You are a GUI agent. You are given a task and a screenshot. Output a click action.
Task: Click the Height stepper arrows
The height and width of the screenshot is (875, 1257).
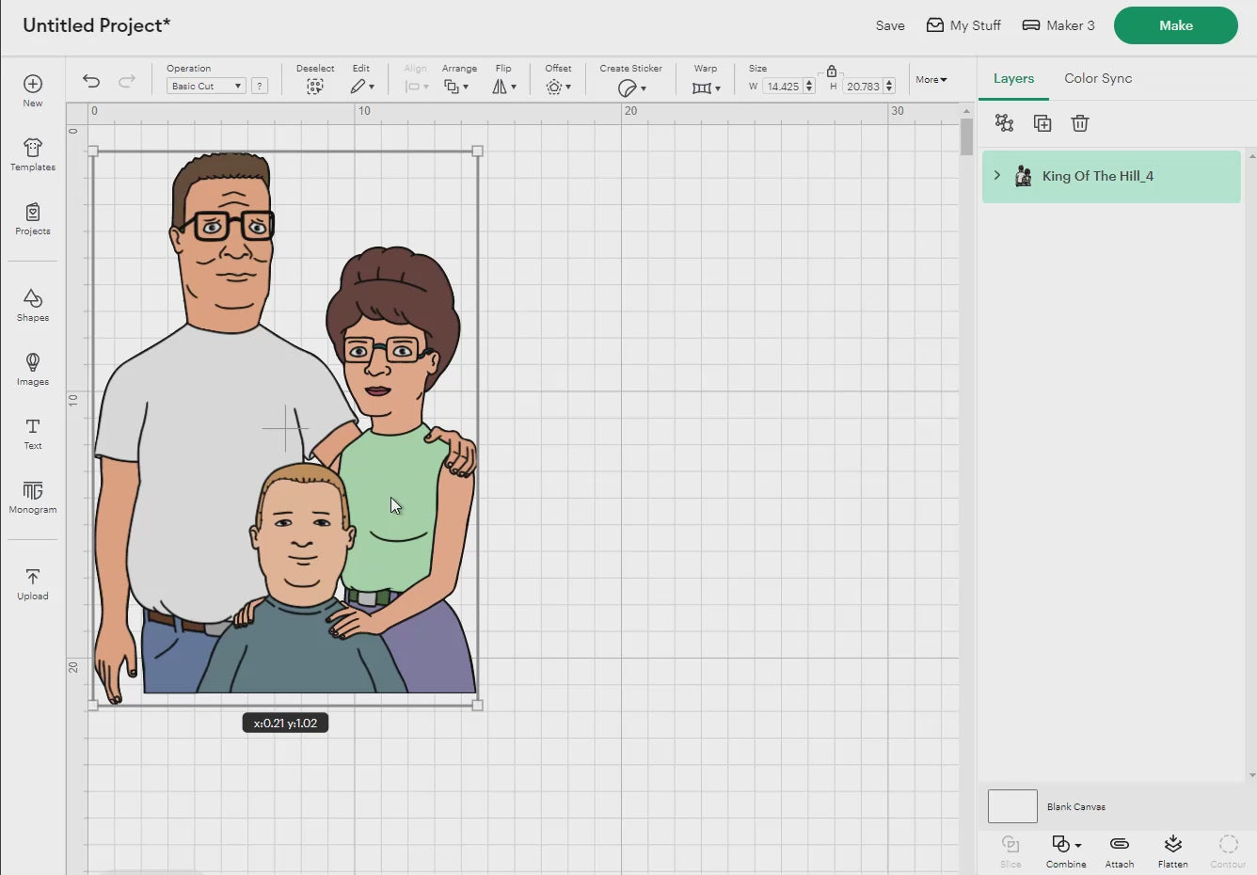pos(889,87)
